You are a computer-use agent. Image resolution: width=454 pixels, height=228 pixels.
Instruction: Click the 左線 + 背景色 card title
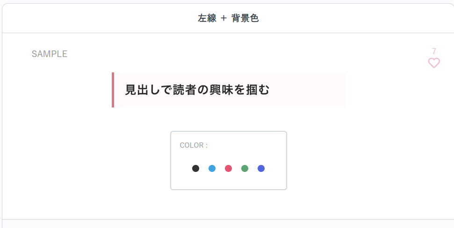(228, 19)
